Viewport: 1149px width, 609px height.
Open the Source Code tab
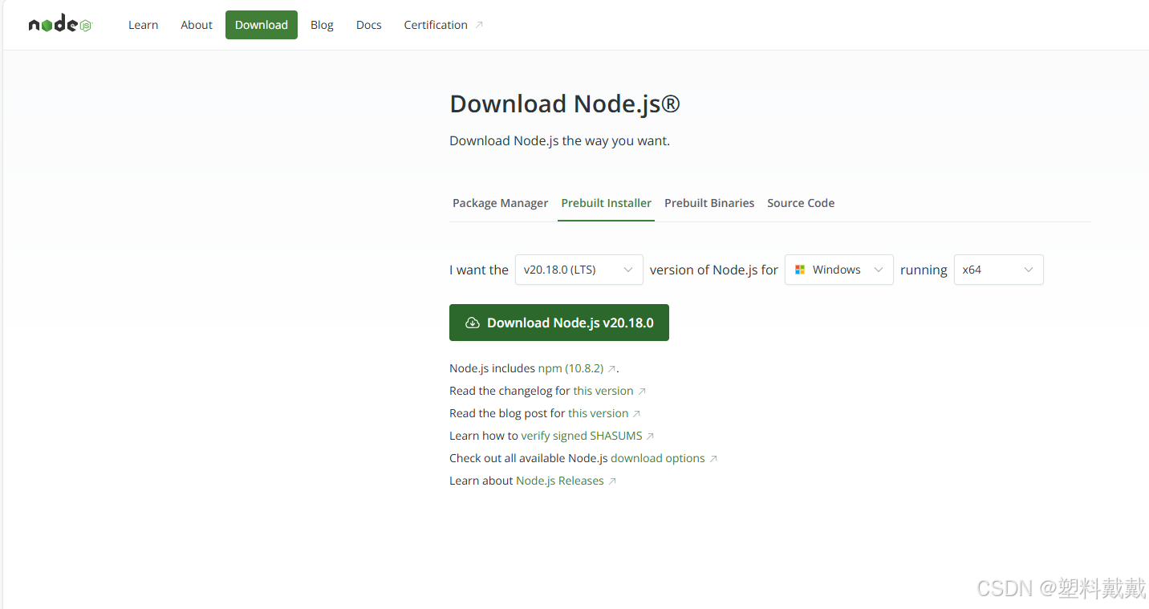pyautogui.click(x=801, y=203)
